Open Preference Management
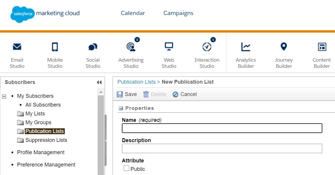Screen dimensions: 335x175 click(46, 165)
